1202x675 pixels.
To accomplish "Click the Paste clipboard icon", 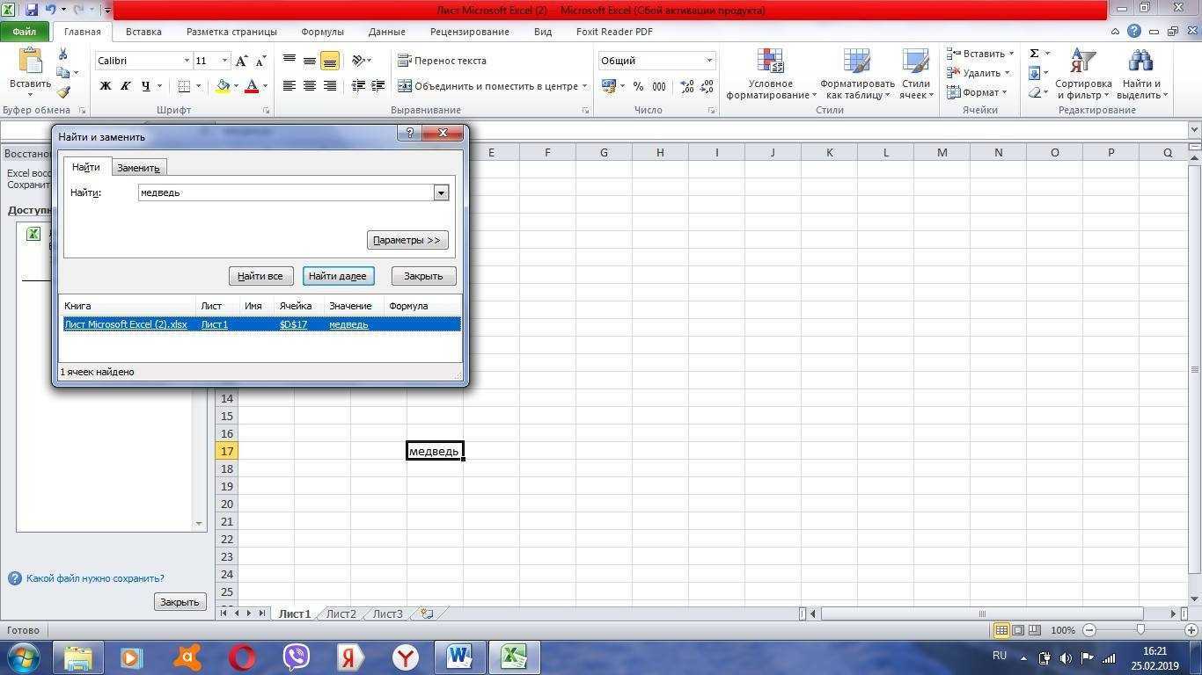I will coord(30,62).
